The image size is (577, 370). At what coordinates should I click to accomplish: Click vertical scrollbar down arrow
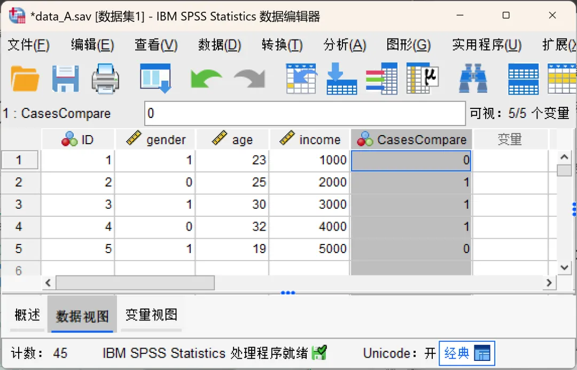pyautogui.click(x=564, y=267)
